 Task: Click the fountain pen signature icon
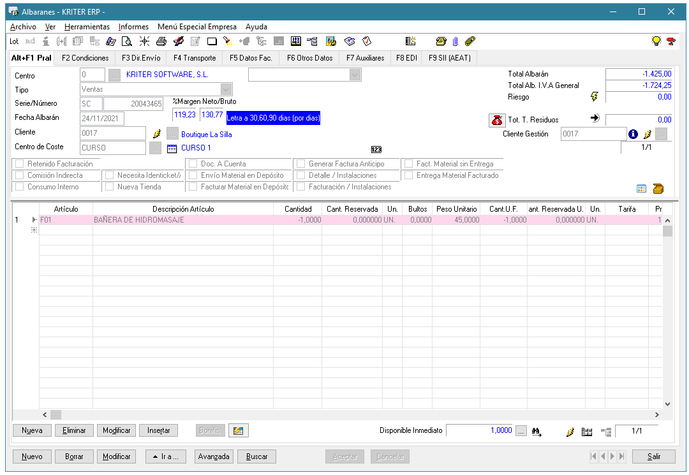coord(179,41)
